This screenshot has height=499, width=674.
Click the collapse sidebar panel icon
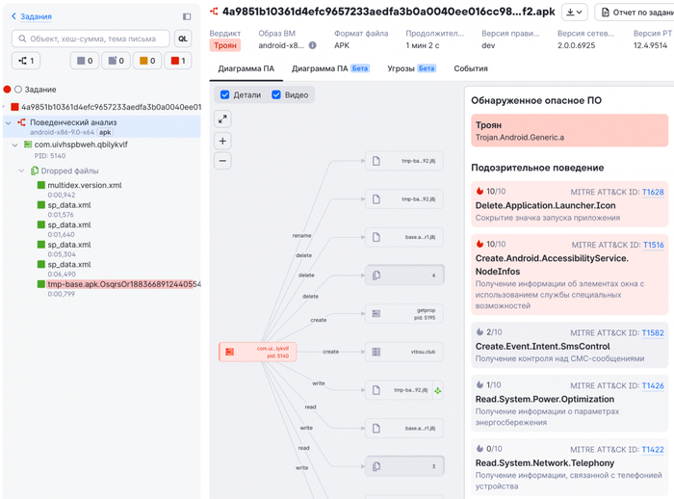click(187, 16)
